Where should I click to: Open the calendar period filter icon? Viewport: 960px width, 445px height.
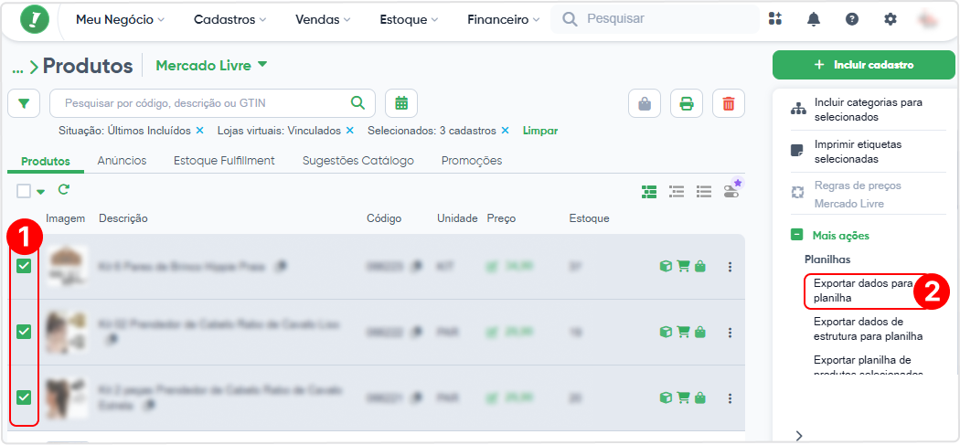pyautogui.click(x=401, y=103)
